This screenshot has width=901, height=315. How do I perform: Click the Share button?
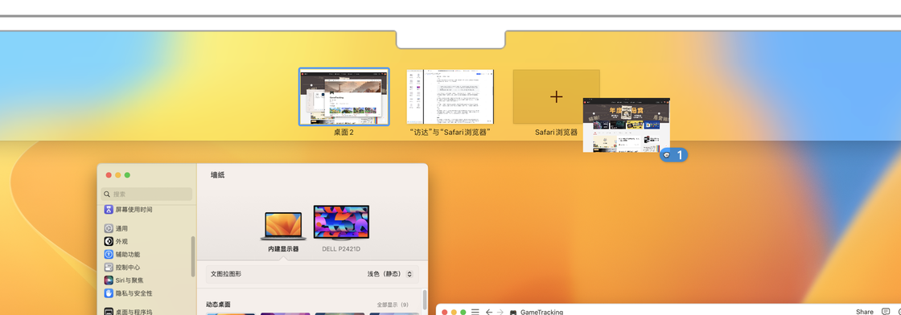pyautogui.click(x=864, y=312)
